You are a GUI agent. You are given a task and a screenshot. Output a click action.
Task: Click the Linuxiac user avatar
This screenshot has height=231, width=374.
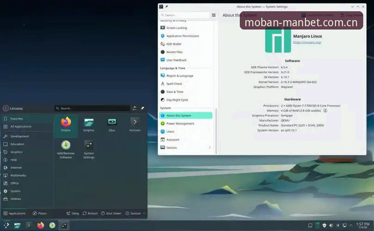(6, 108)
